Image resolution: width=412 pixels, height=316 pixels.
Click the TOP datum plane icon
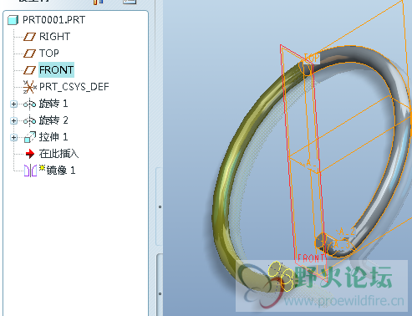29,54
